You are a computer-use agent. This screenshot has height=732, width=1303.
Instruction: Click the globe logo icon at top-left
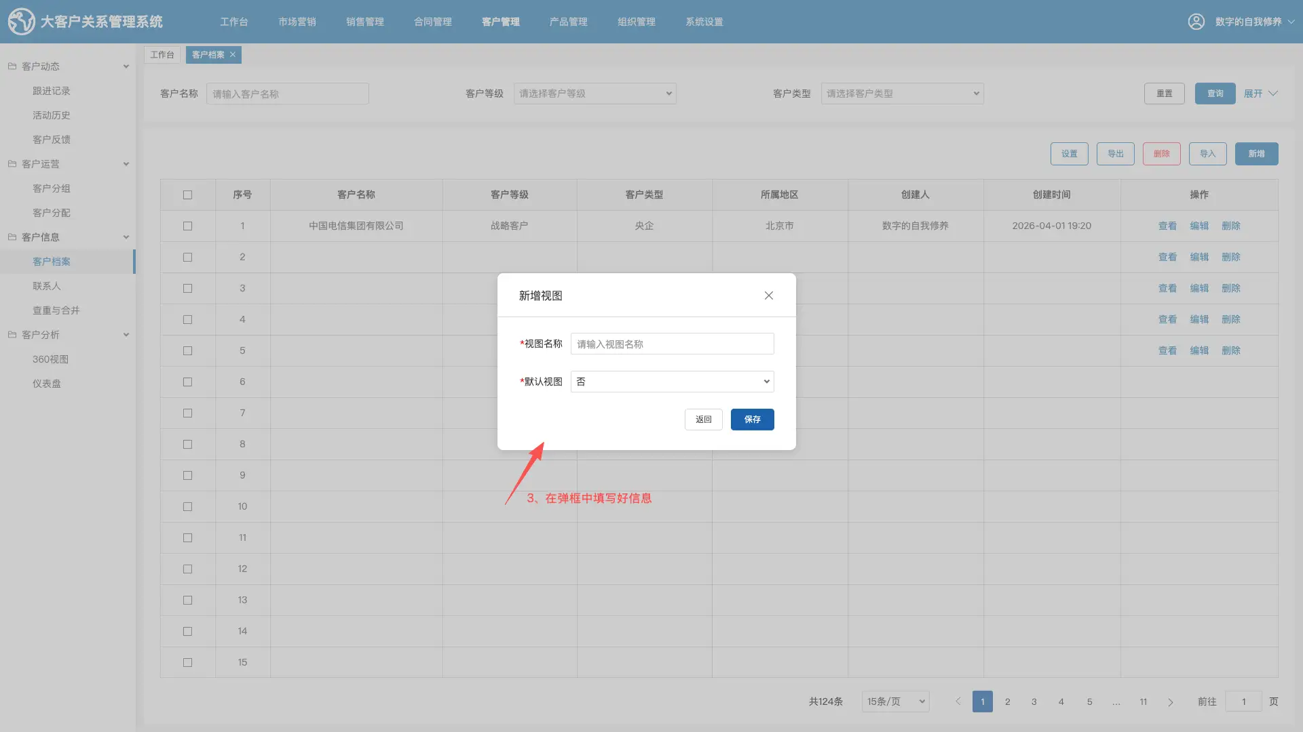(x=21, y=22)
